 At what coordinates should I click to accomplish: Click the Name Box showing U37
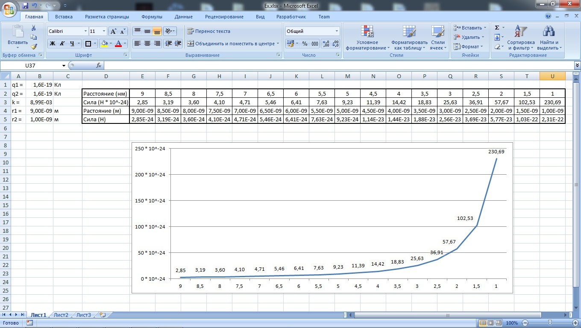click(30, 65)
